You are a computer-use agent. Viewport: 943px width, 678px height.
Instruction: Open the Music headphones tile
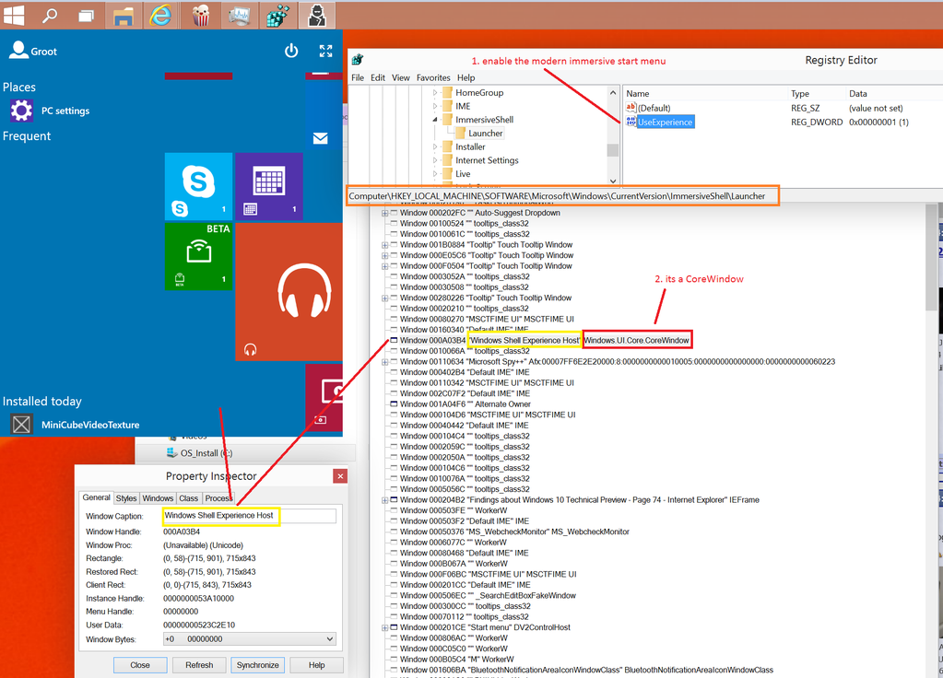(x=289, y=291)
